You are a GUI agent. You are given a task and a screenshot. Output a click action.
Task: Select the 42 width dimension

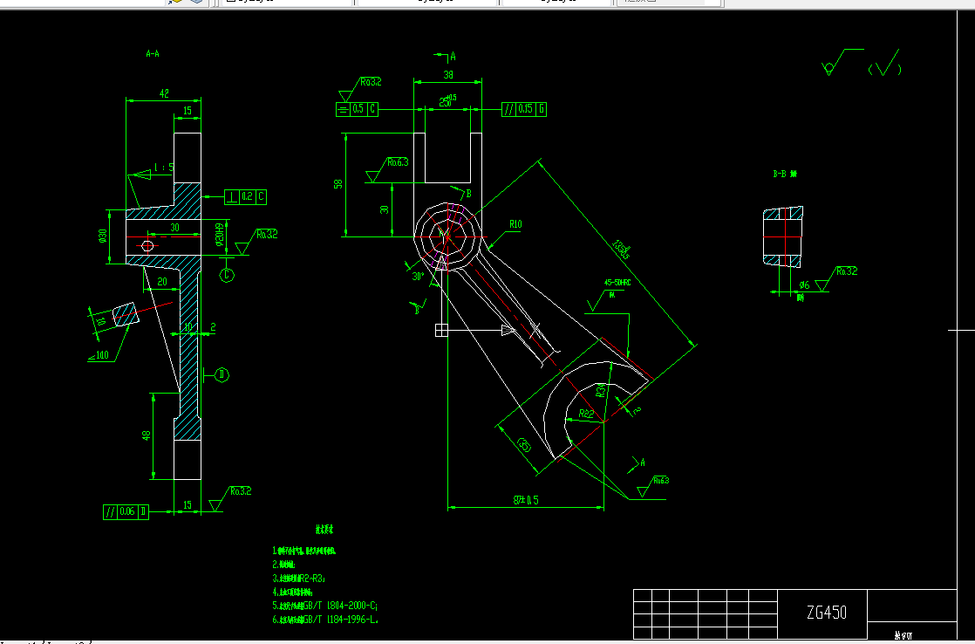[x=164, y=93]
